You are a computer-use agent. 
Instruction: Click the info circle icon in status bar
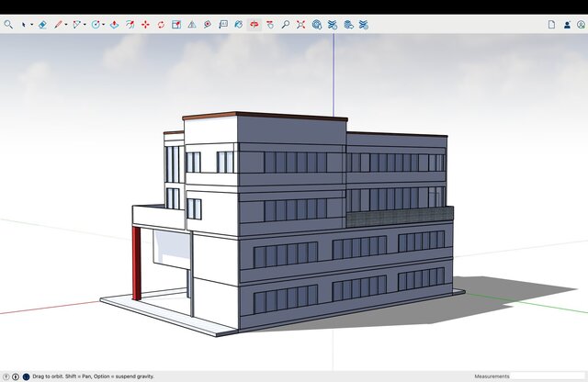tap(16, 376)
